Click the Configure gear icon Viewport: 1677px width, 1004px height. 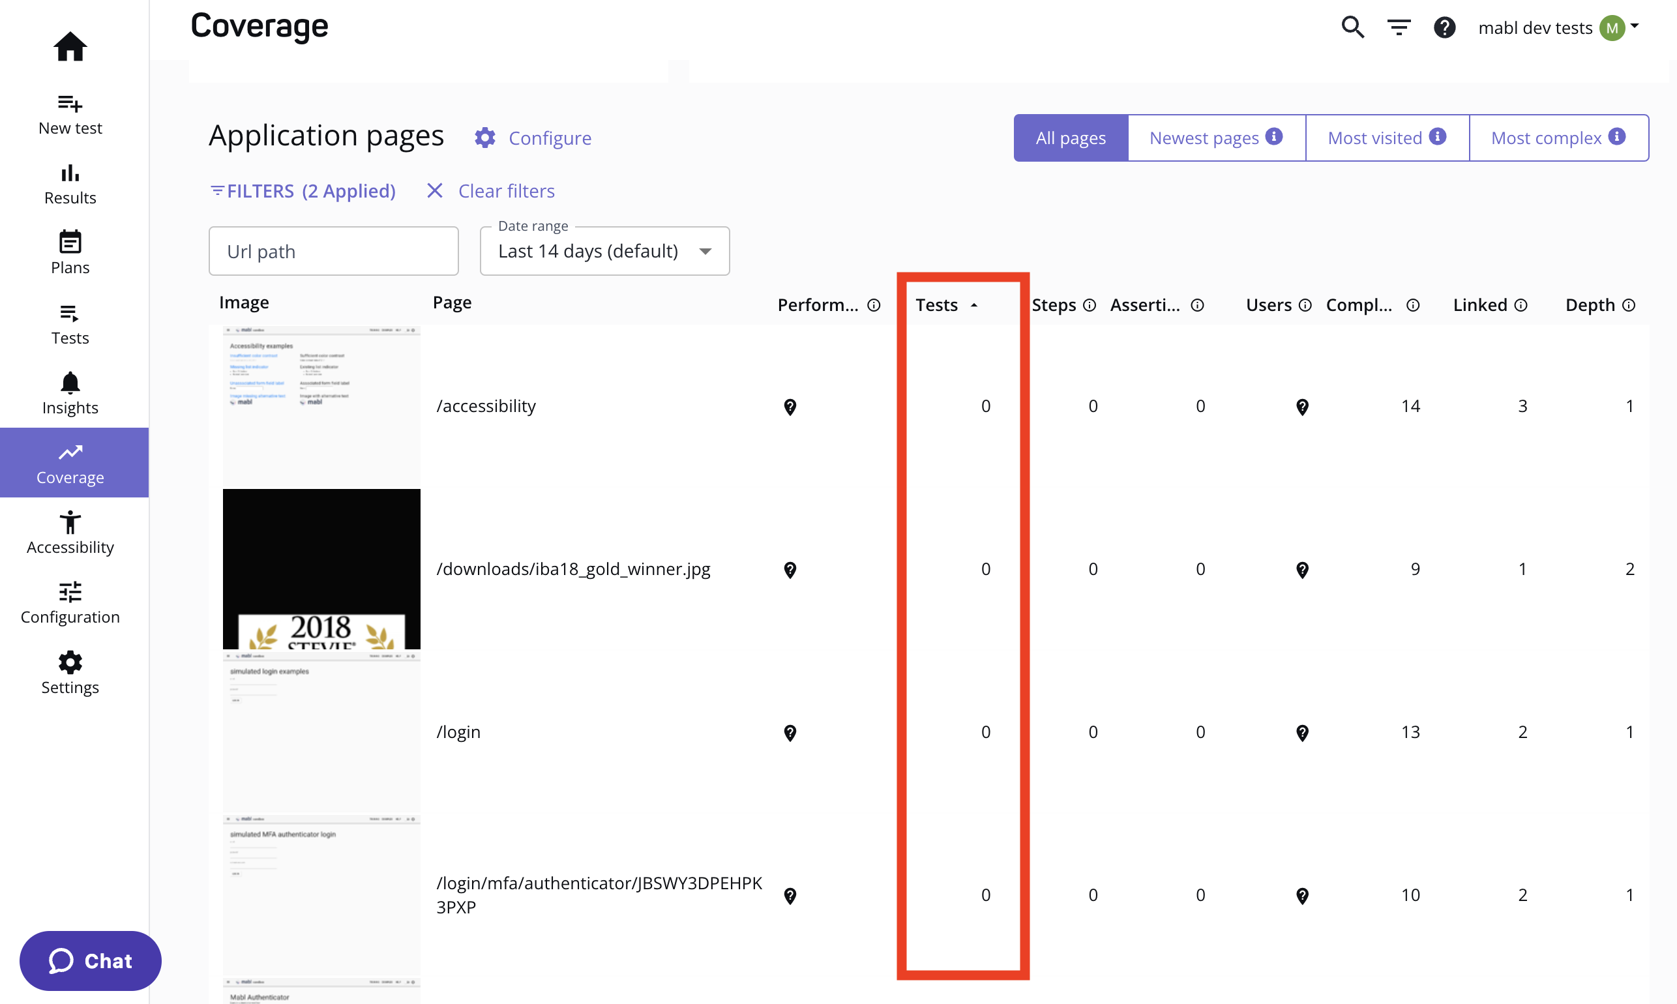tap(484, 138)
